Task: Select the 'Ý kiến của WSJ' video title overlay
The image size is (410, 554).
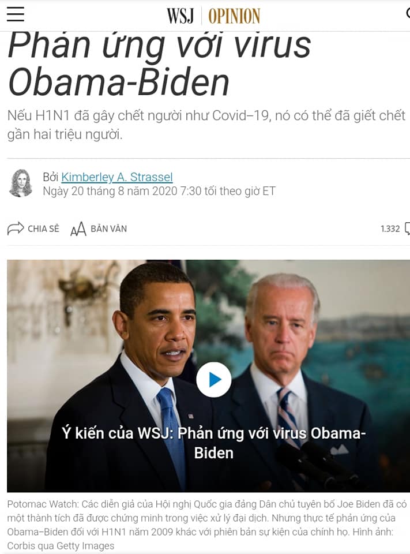Action: coord(214,443)
